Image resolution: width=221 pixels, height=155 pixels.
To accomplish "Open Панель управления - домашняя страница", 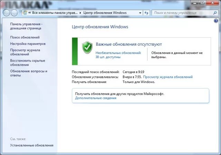I will pos(26,26).
